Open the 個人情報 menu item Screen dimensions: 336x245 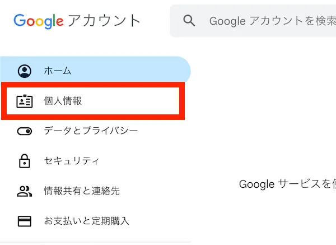(x=63, y=101)
